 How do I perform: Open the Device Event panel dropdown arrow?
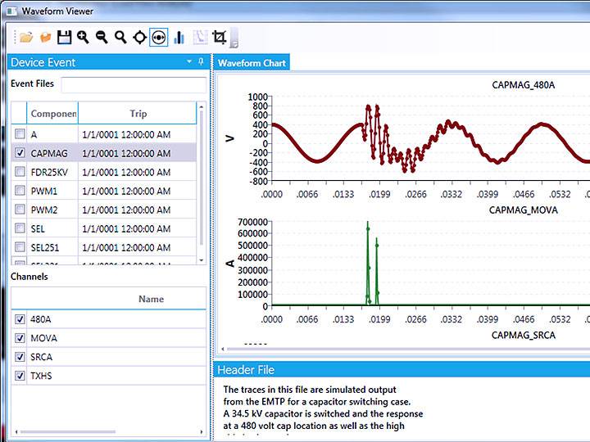pos(189,61)
